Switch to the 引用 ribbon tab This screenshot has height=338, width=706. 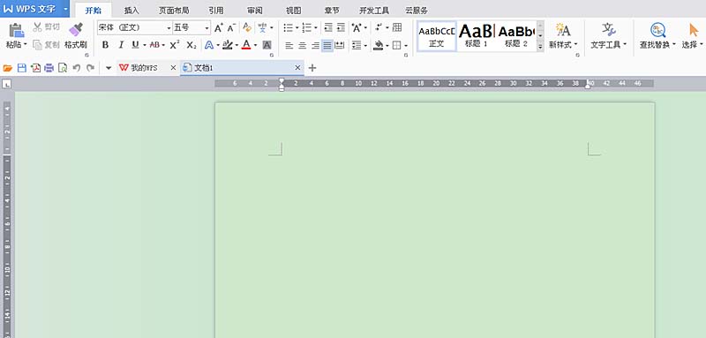(x=215, y=11)
